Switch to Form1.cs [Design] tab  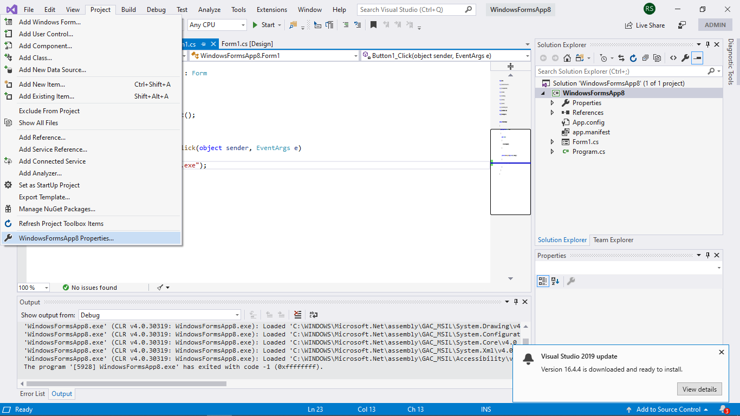[247, 44]
